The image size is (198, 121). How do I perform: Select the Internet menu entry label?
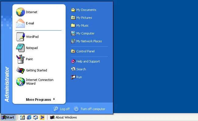(32, 12)
